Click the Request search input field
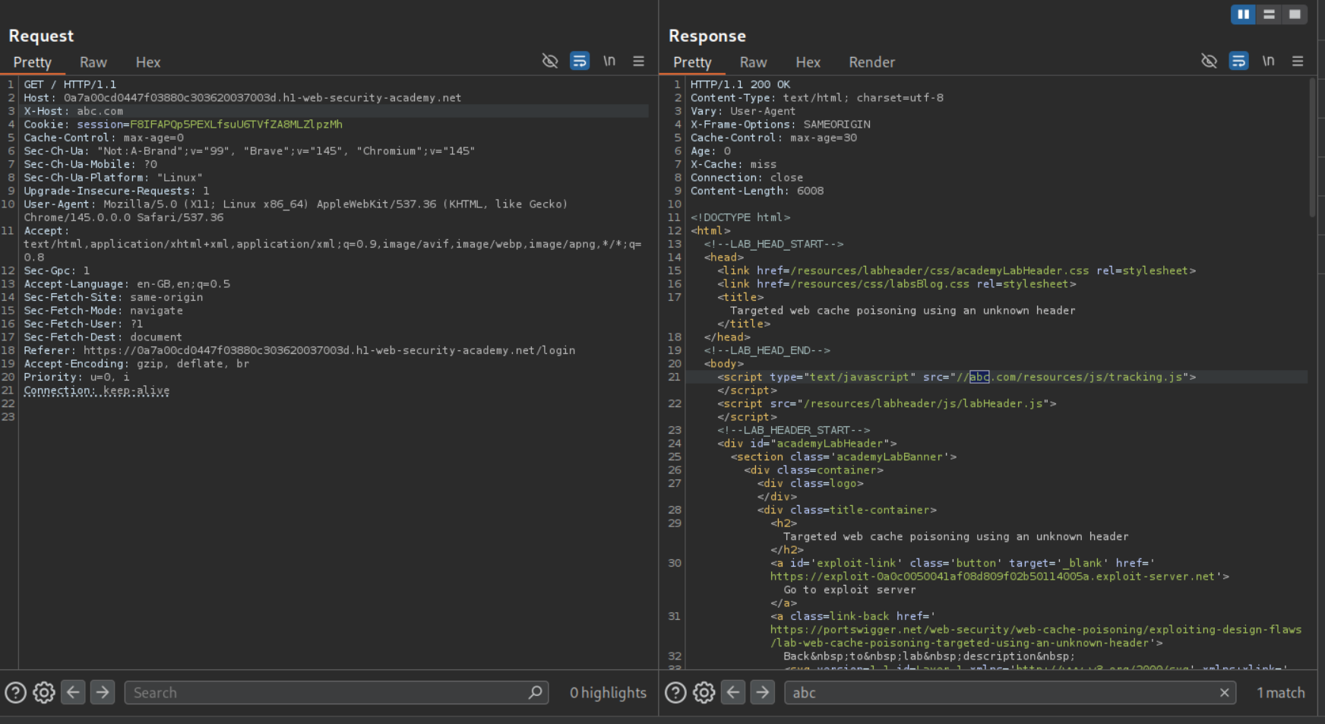This screenshot has height=724, width=1325. [327, 692]
